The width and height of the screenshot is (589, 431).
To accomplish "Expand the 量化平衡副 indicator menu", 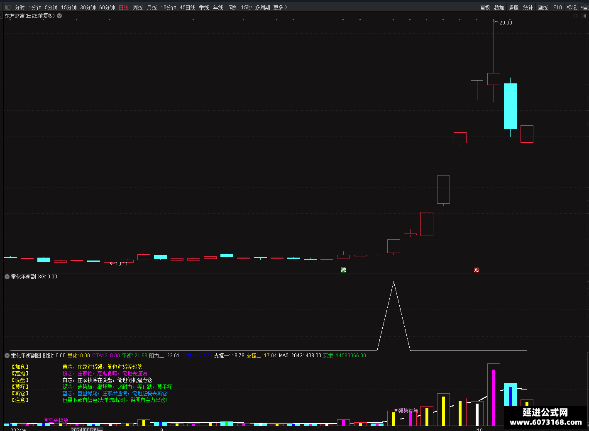I will [7, 277].
